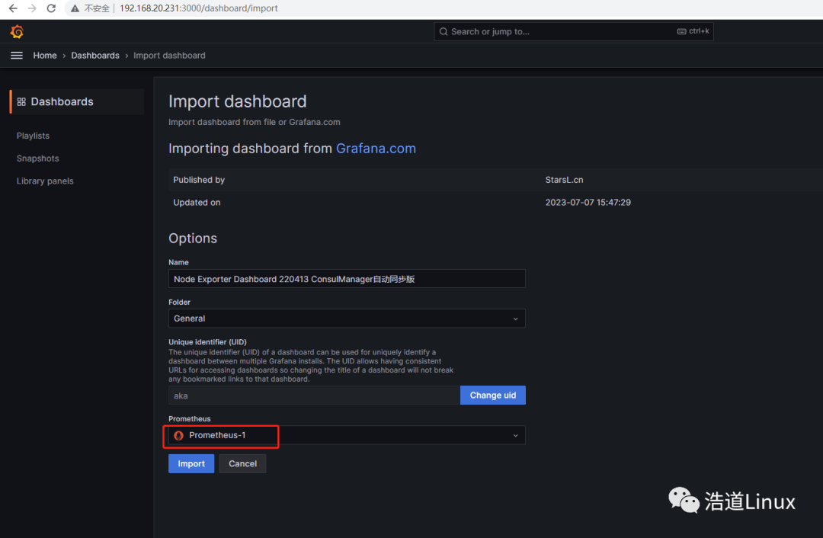This screenshot has width=823, height=538.
Task: Reload the page with refresh icon
Action: coord(51,8)
